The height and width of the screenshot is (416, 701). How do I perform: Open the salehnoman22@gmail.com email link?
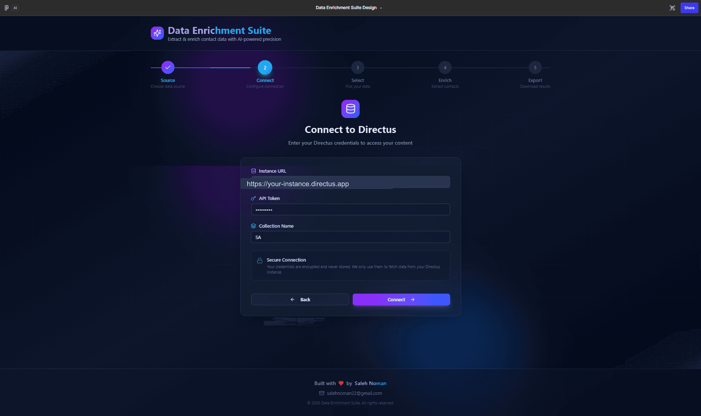[x=354, y=393]
